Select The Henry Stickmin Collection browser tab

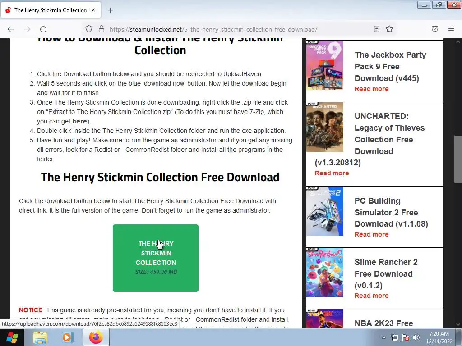[x=51, y=10]
